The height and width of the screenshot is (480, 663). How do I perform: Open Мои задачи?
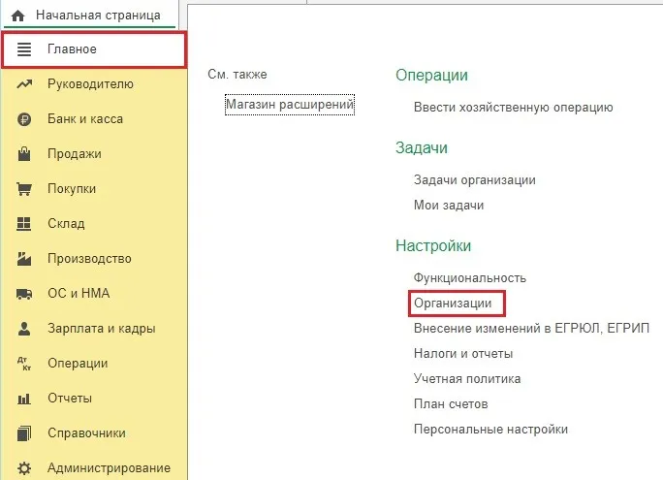449,206
